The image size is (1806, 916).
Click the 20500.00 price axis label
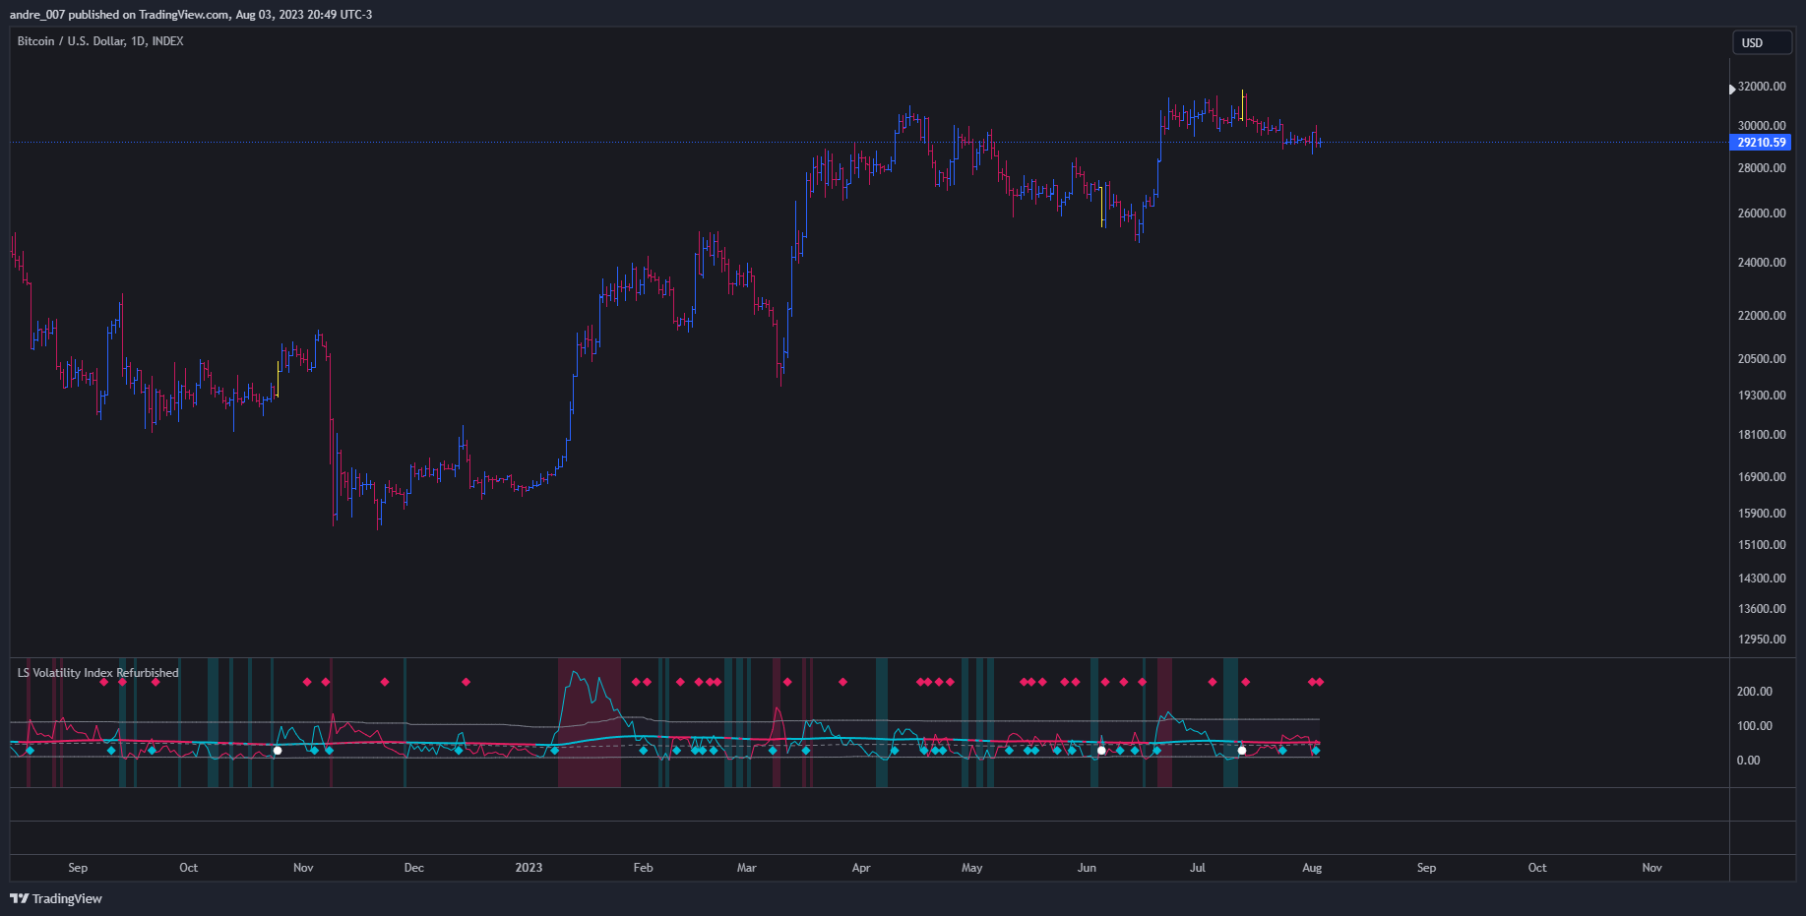pyautogui.click(x=1762, y=359)
